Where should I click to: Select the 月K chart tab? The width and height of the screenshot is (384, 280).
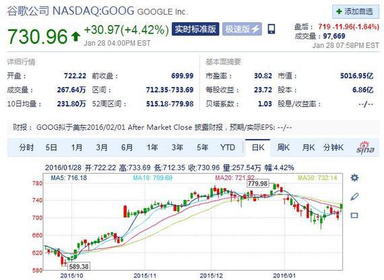point(309,147)
